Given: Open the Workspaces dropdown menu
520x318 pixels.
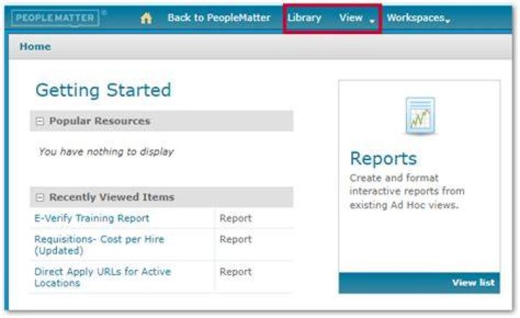Looking at the screenshot, I should coord(418,18).
